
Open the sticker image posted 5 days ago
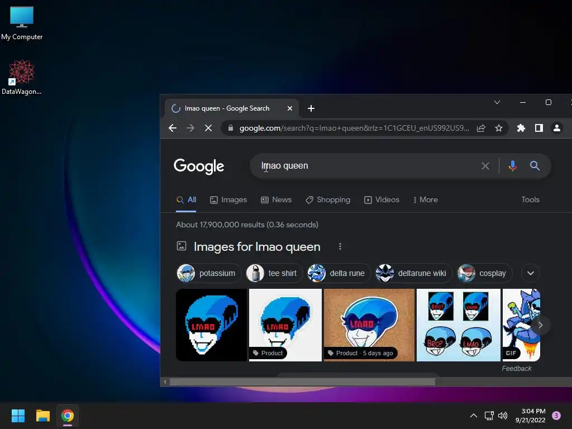[x=369, y=325]
